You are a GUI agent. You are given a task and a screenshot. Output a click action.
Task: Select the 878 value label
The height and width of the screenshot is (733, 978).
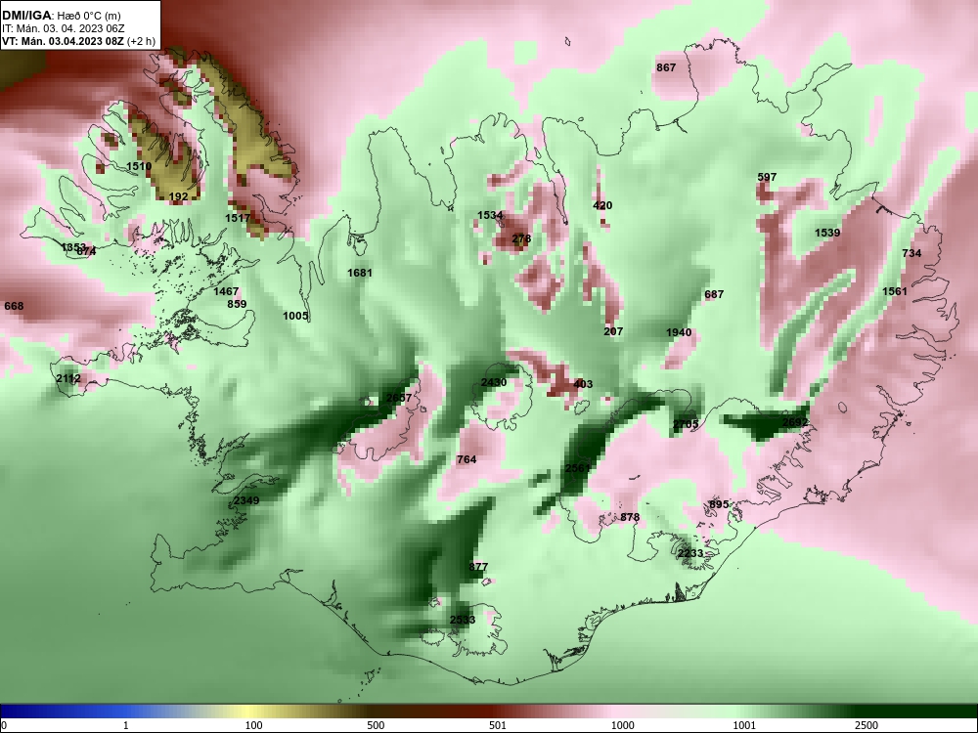coord(630,517)
